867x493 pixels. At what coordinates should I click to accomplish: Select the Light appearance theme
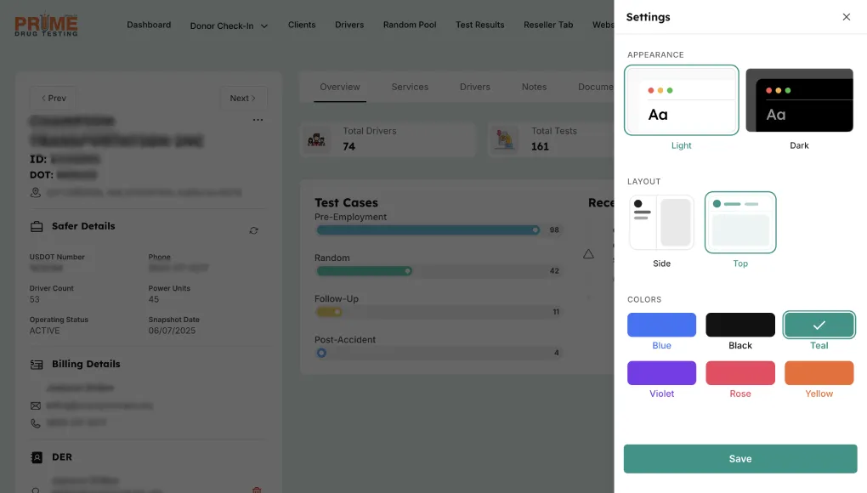coord(681,100)
